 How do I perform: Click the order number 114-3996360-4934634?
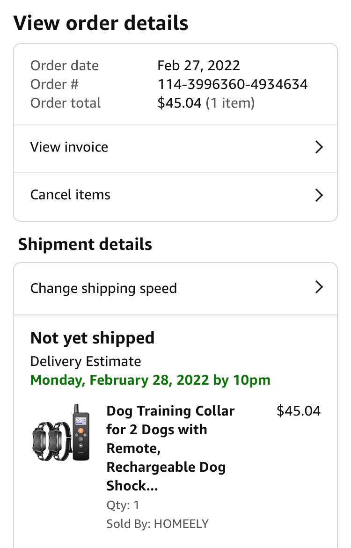233,84
